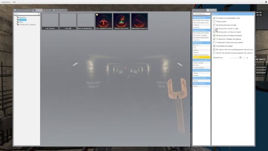The height and width of the screenshot is (151, 268).
Task: Pick the Flash Light weapon tile
Action: pos(68,21)
